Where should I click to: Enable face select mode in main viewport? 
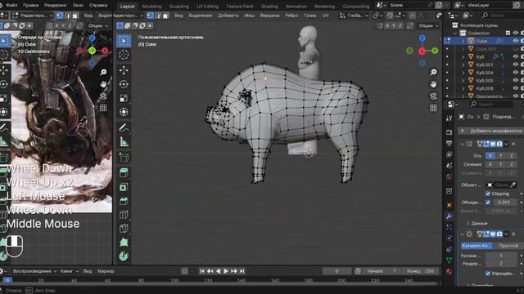point(165,16)
